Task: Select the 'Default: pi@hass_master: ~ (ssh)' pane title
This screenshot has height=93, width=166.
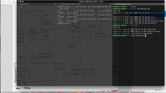Action: (70, 4)
